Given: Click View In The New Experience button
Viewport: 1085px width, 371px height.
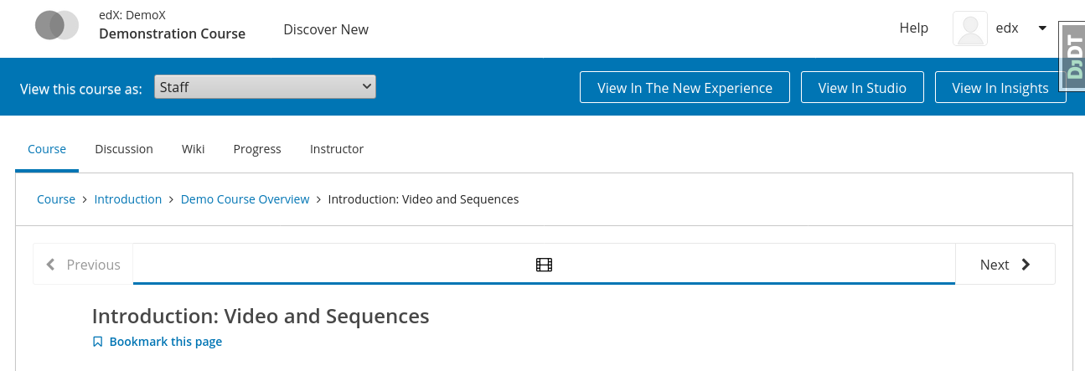Looking at the screenshot, I should pyautogui.click(x=685, y=88).
